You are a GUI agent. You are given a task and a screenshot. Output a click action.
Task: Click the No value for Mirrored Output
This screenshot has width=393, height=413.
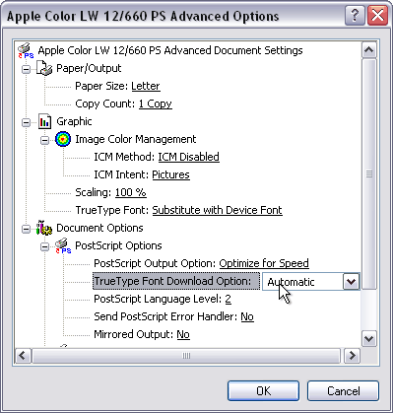coord(183,334)
